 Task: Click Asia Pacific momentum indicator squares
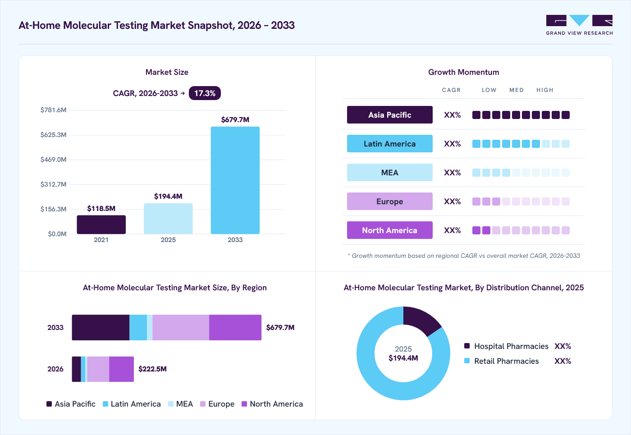point(521,115)
